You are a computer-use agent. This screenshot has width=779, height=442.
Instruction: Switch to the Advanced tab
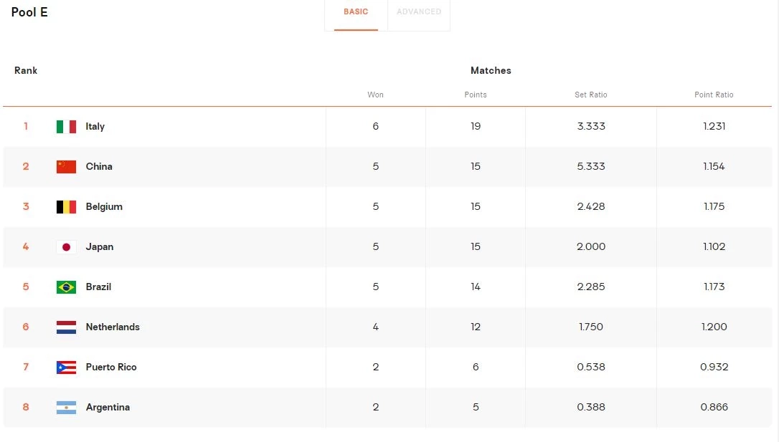pos(419,12)
